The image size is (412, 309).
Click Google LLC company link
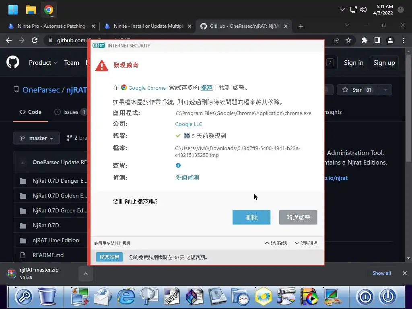[188, 124]
